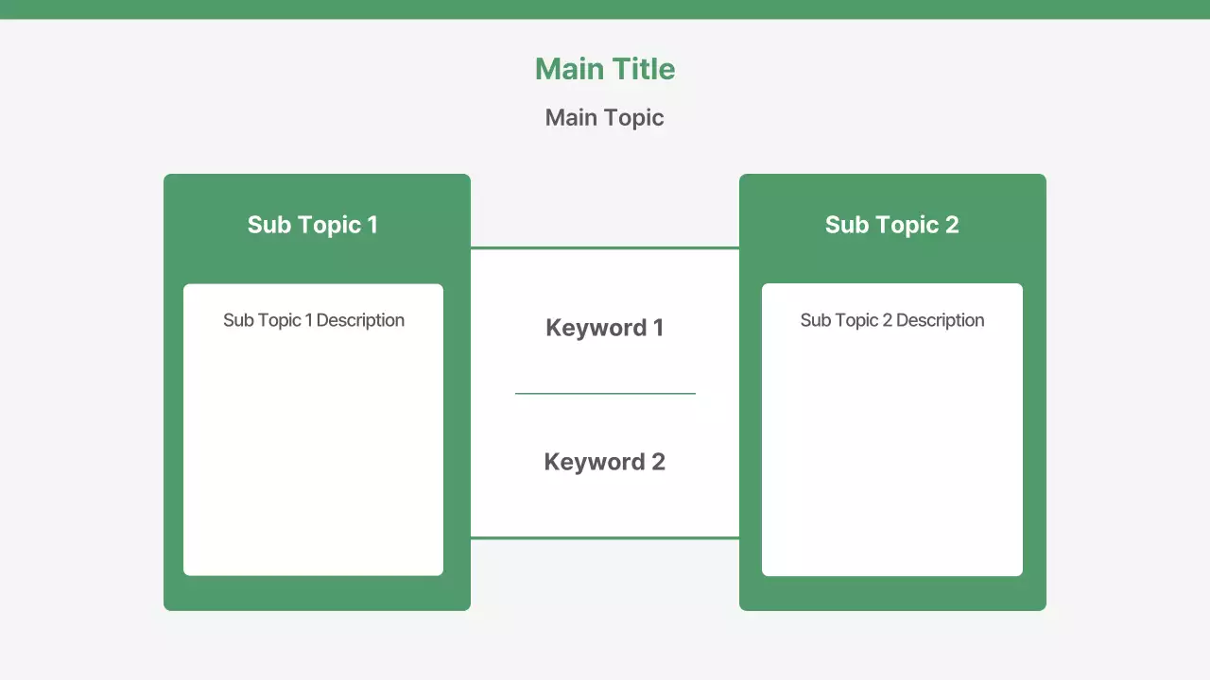Select the green top border of keyword panel
Viewport: 1210px width, 680px height.
point(605,247)
